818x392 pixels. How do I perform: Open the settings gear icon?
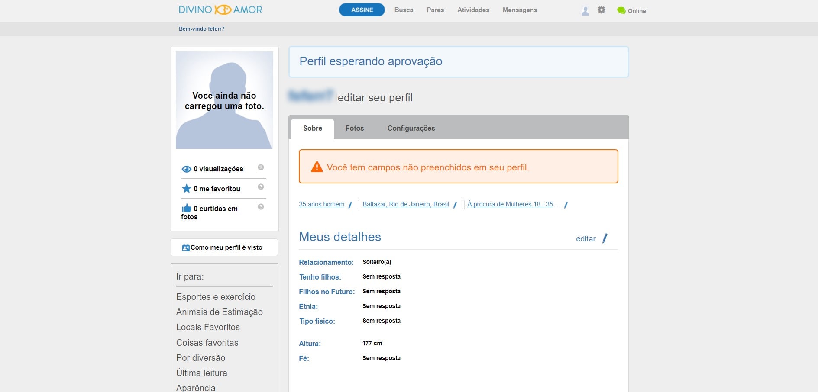click(x=601, y=10)
